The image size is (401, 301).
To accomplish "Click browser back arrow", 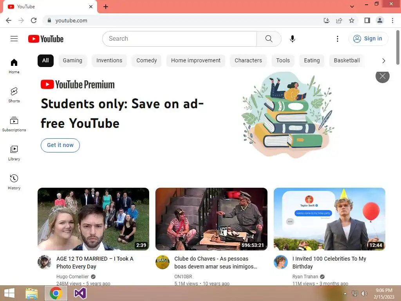I will pos(9,20).
